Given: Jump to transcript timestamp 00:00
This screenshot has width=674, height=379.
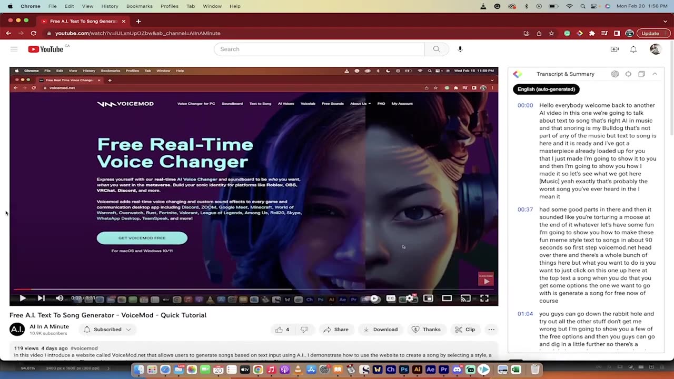Looking at the screenshot, I should tap(525, 105).
